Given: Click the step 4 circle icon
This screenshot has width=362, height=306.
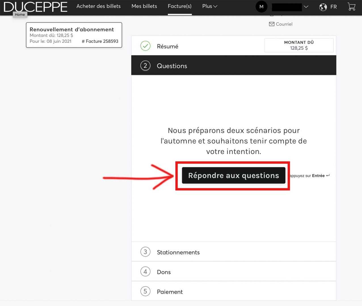Looking at the screenshot, I should point(145,271).
